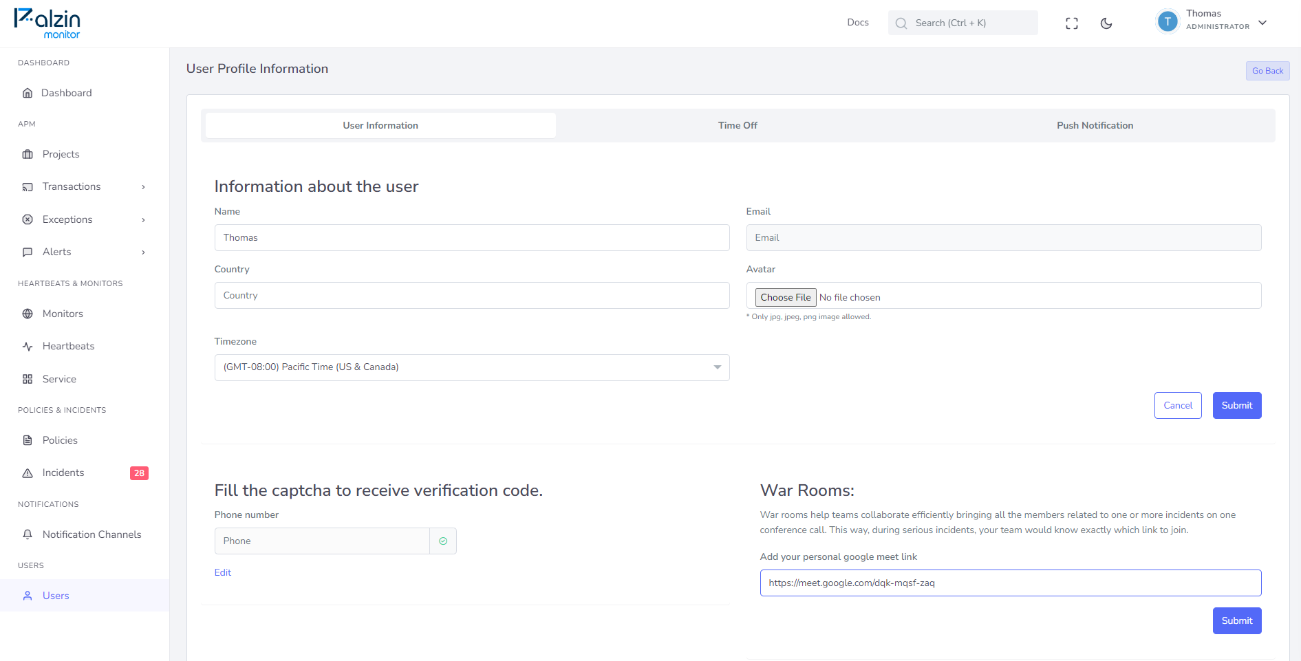Viewport: 1301px width, 661px height.
Task: Click the Go Back button
Action: click(x=1267, y=71)
